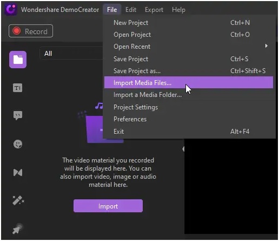This screenshot has height=241, width=279.
Task: Collapse the media panel with side arrow
Action: (x=183, y=149)
